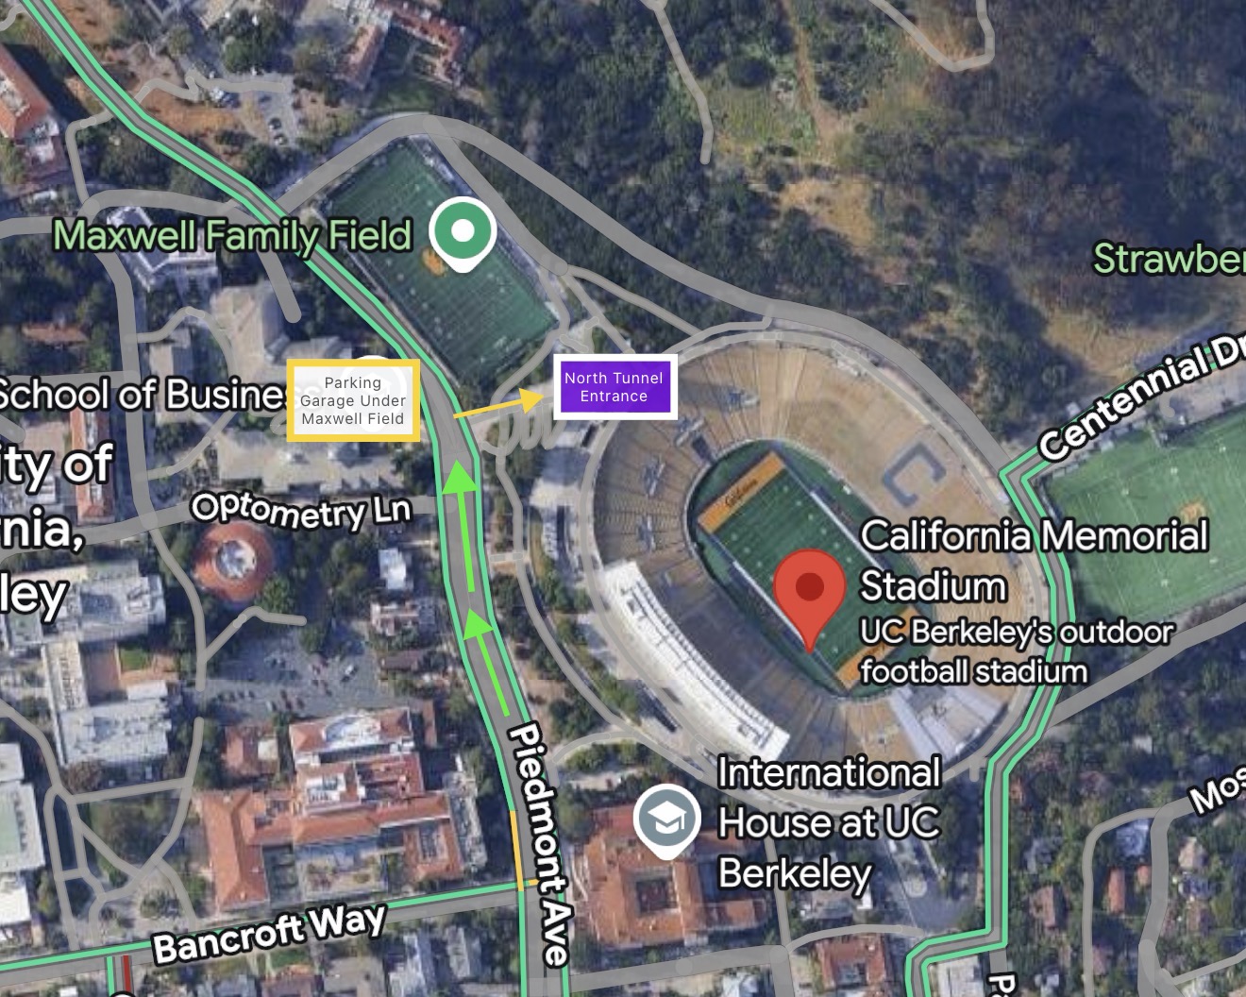The height and width of the screenshot is (997, 1246).
Task: Click the Optometry Ln street label
Action: (301, 511)
